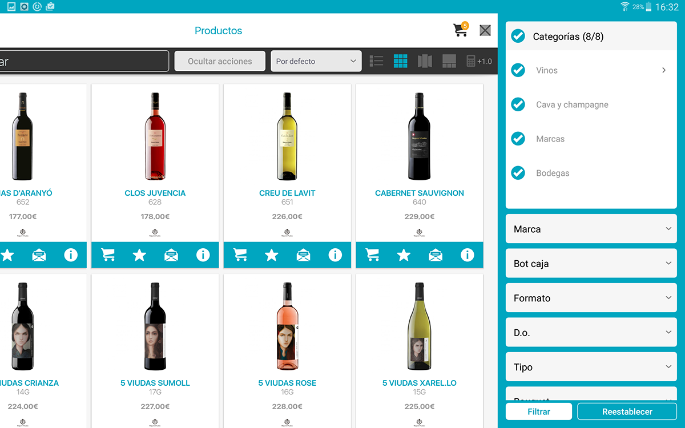Open the Wi-Fi status icon
Image resolution: width=685 pixels, height=428 pixels.
pos(625,7)
